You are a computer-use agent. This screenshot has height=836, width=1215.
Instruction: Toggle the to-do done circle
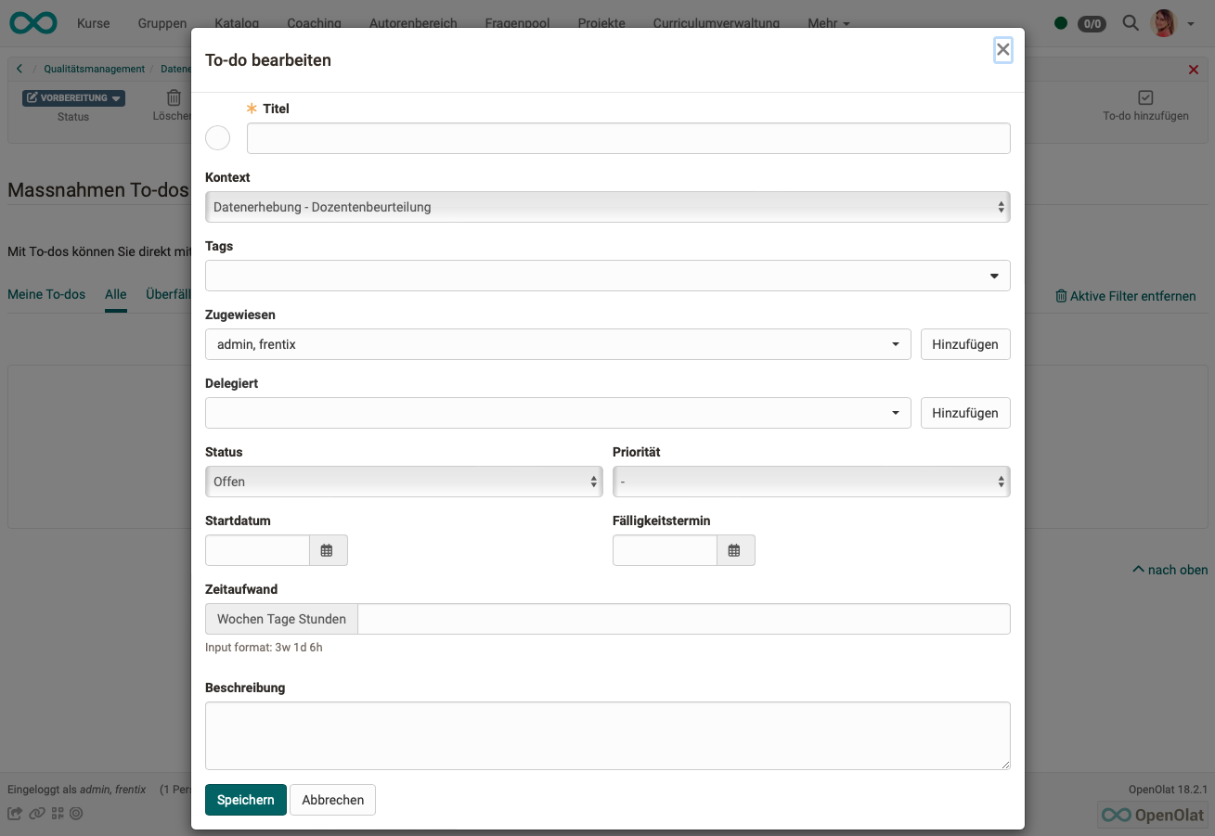tap(217, 138)
